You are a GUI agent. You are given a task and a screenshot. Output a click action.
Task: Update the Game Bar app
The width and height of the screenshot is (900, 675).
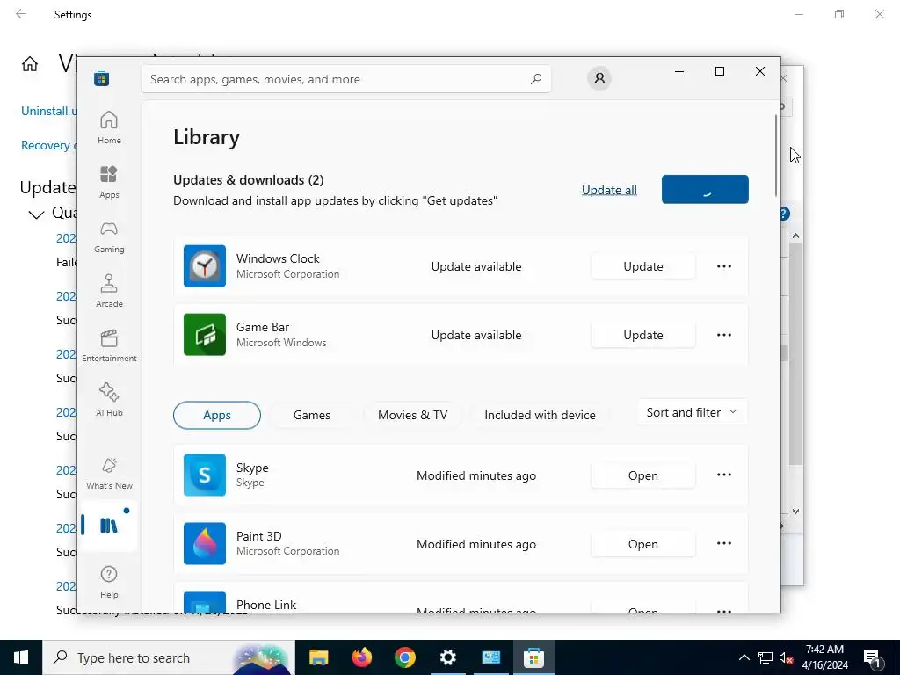point(642,335)
